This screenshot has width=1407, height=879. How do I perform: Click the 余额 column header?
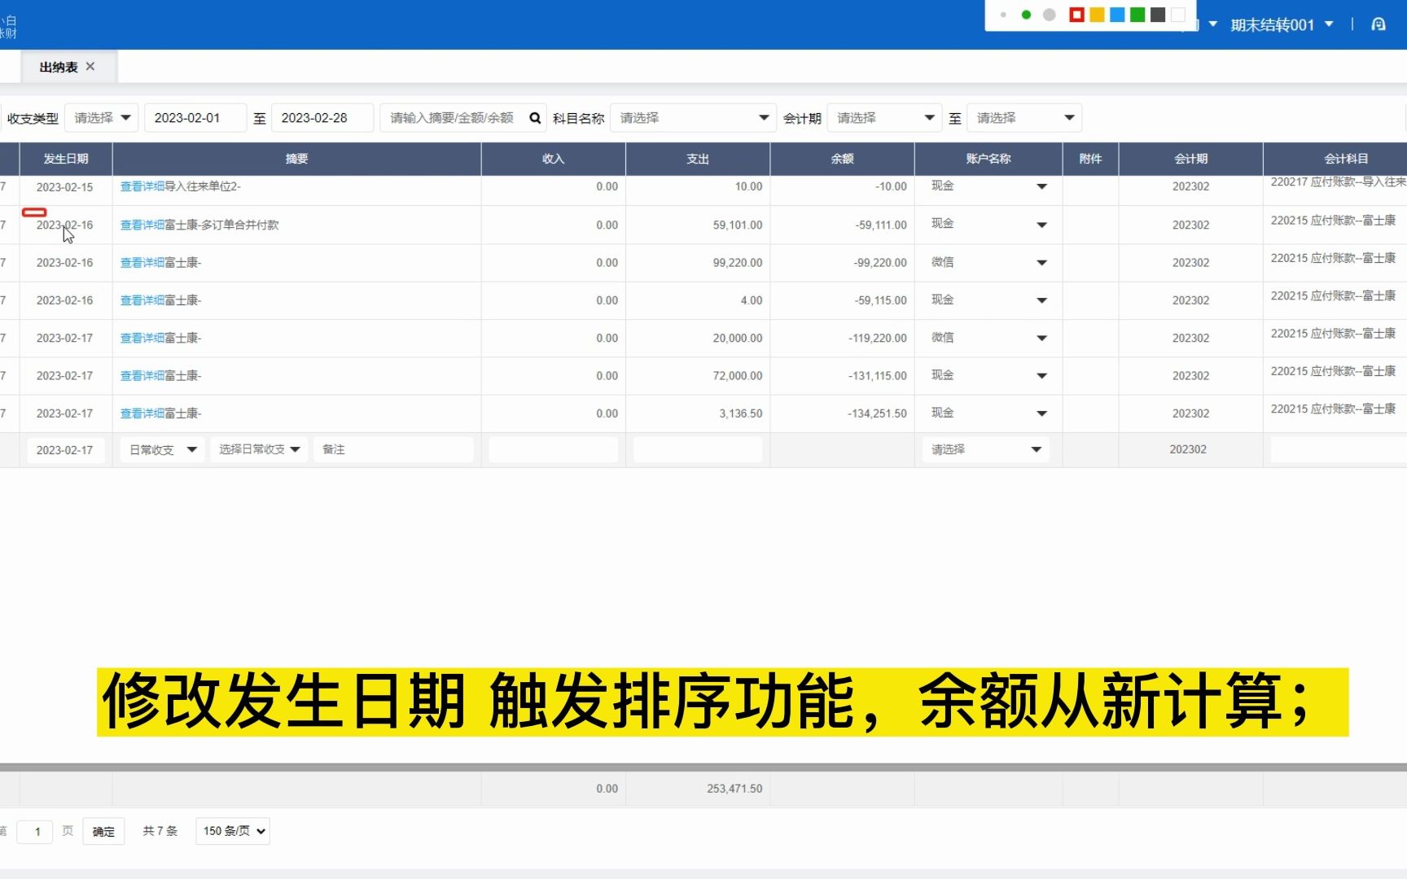(842, 159)
